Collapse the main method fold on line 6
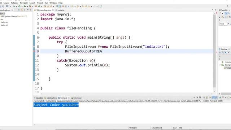231x130 pixels. [39, 38]
